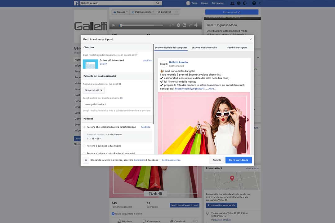The width and height of the screenshot is (335, 223).
Task: Open the three-dot more options button
Action: [176, 12]
